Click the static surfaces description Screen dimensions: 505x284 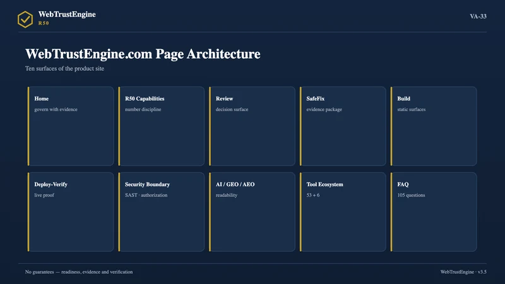pyautogui.click(x=412, y=109)
